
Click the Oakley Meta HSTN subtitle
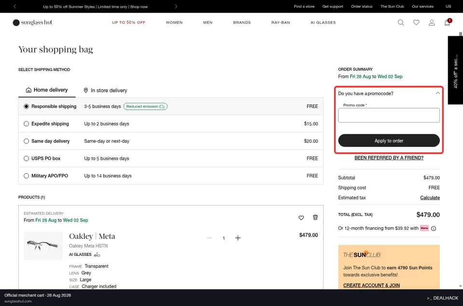[x=88, y=246]
